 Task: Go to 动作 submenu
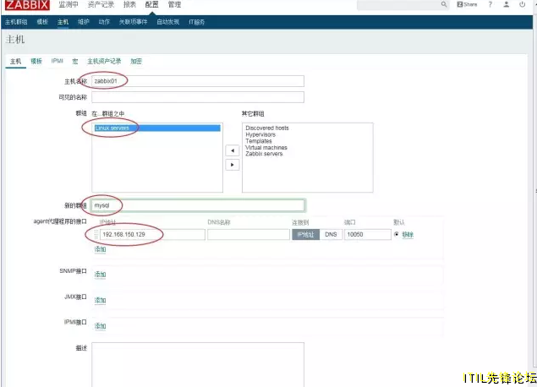[104, 22]
